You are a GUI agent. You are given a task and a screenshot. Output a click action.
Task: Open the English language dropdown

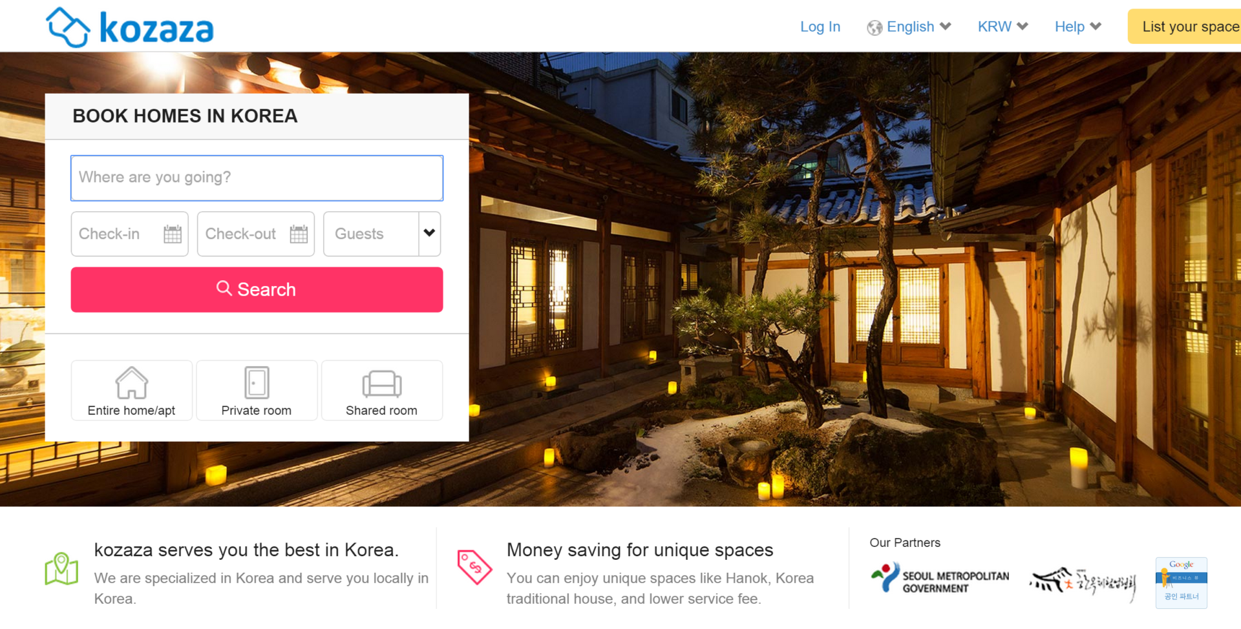[909, 27]
